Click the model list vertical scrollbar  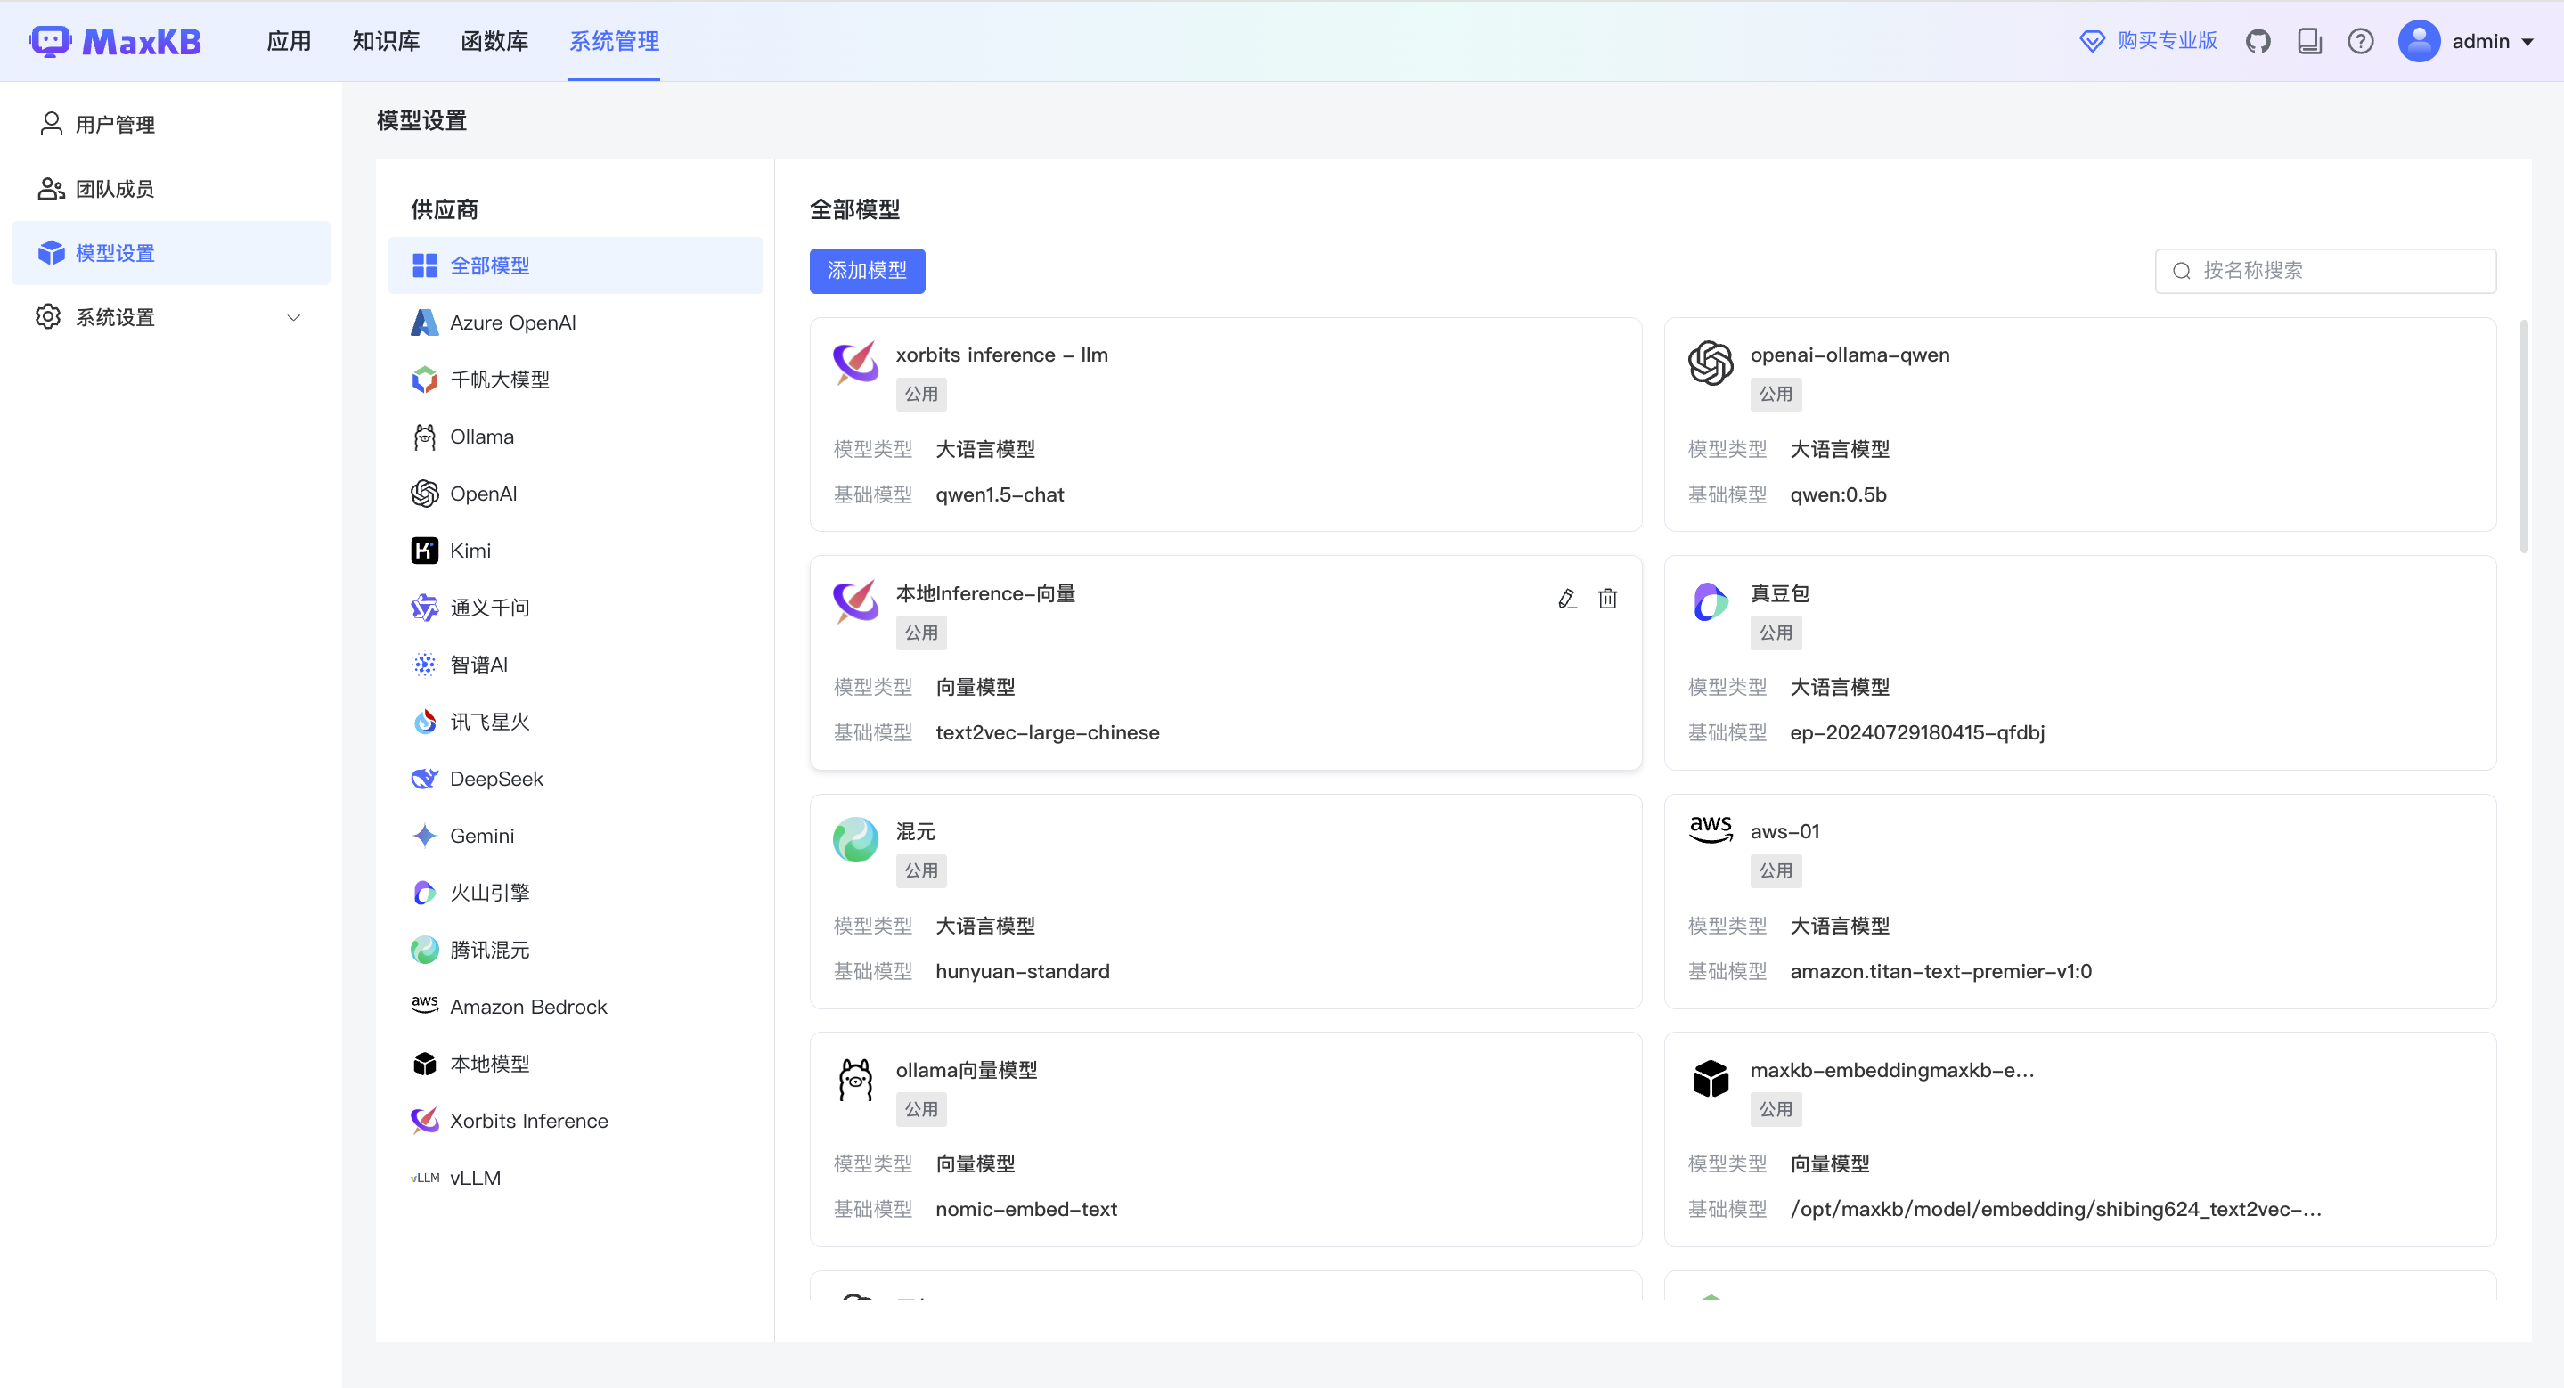2523,437
